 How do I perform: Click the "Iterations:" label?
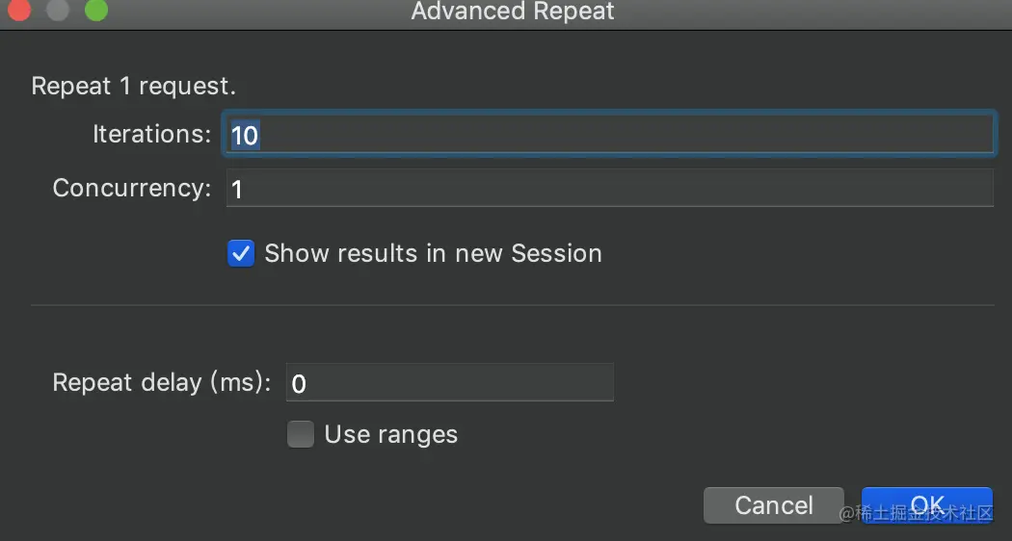(x=151, y=134)
